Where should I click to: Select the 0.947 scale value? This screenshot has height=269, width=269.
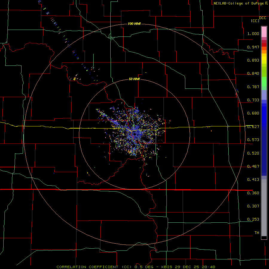pyautogui.click(x=253, y=47)
